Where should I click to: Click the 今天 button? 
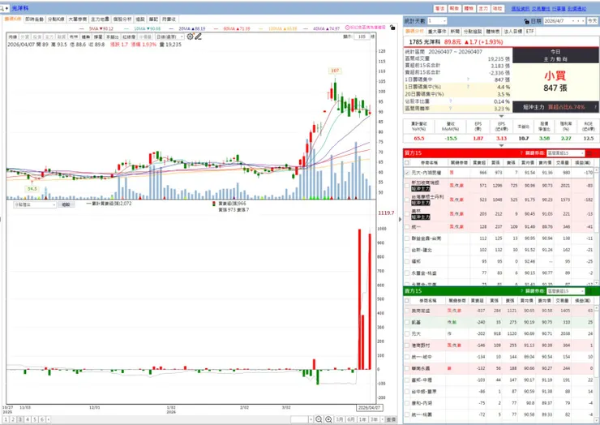coord(593,21)
